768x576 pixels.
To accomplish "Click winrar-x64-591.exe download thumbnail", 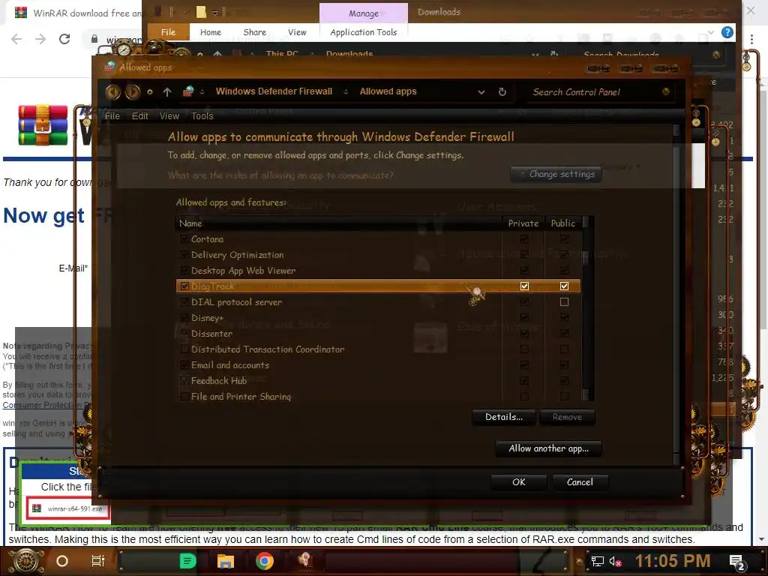I will tap(68, 508).
